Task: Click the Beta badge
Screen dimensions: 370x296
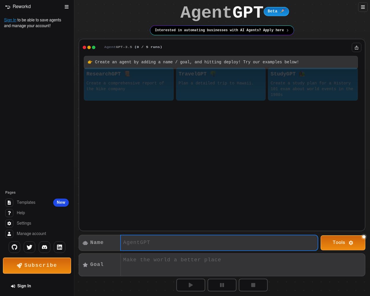Action: (276, 11)
